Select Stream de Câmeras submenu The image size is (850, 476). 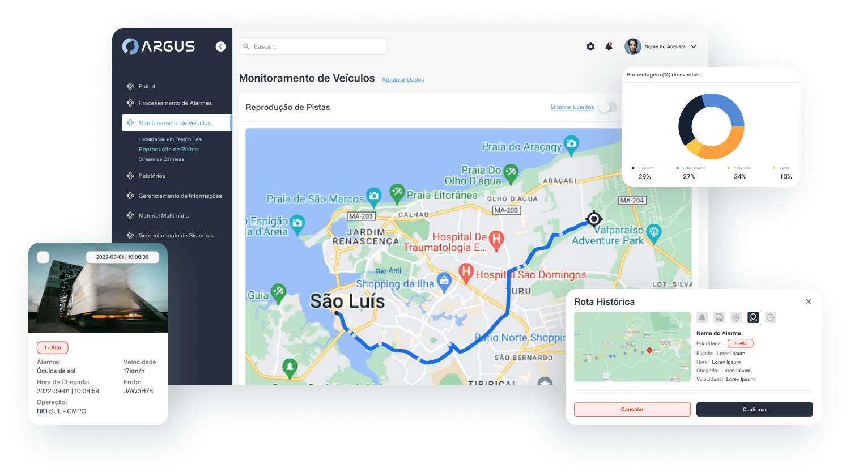click(x=161, y=159)
